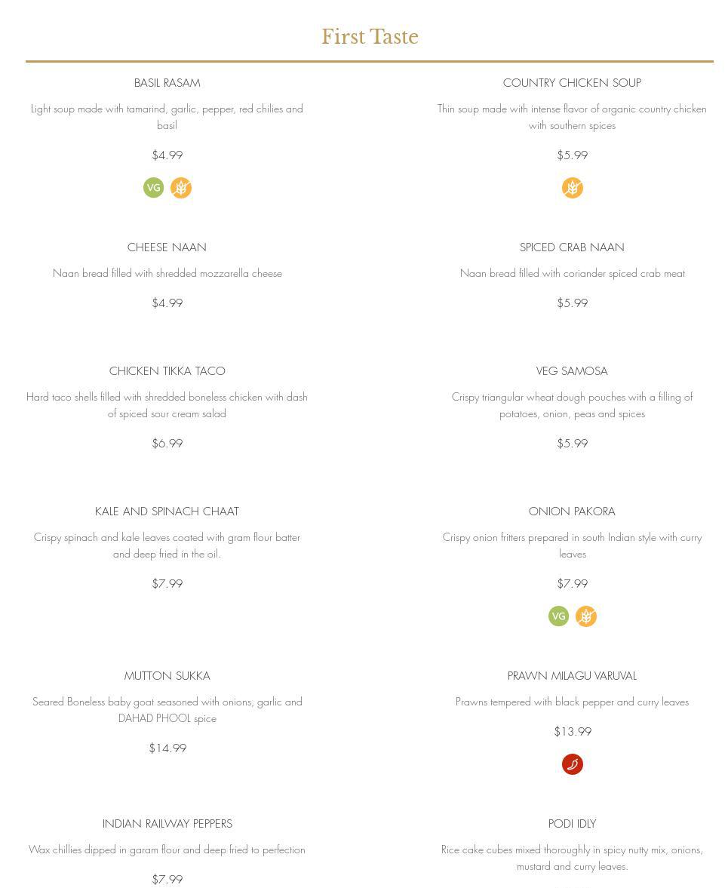
Task: Select the Cheese Naan menu item
Action: pyautogui.click(x=167, y=247)
